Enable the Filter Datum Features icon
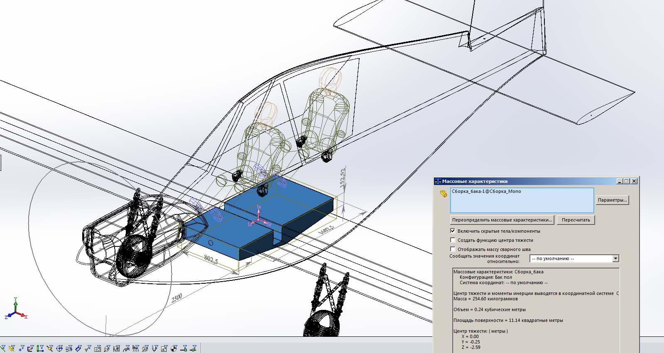The image size is (664, 353). [x=117, y=348]
